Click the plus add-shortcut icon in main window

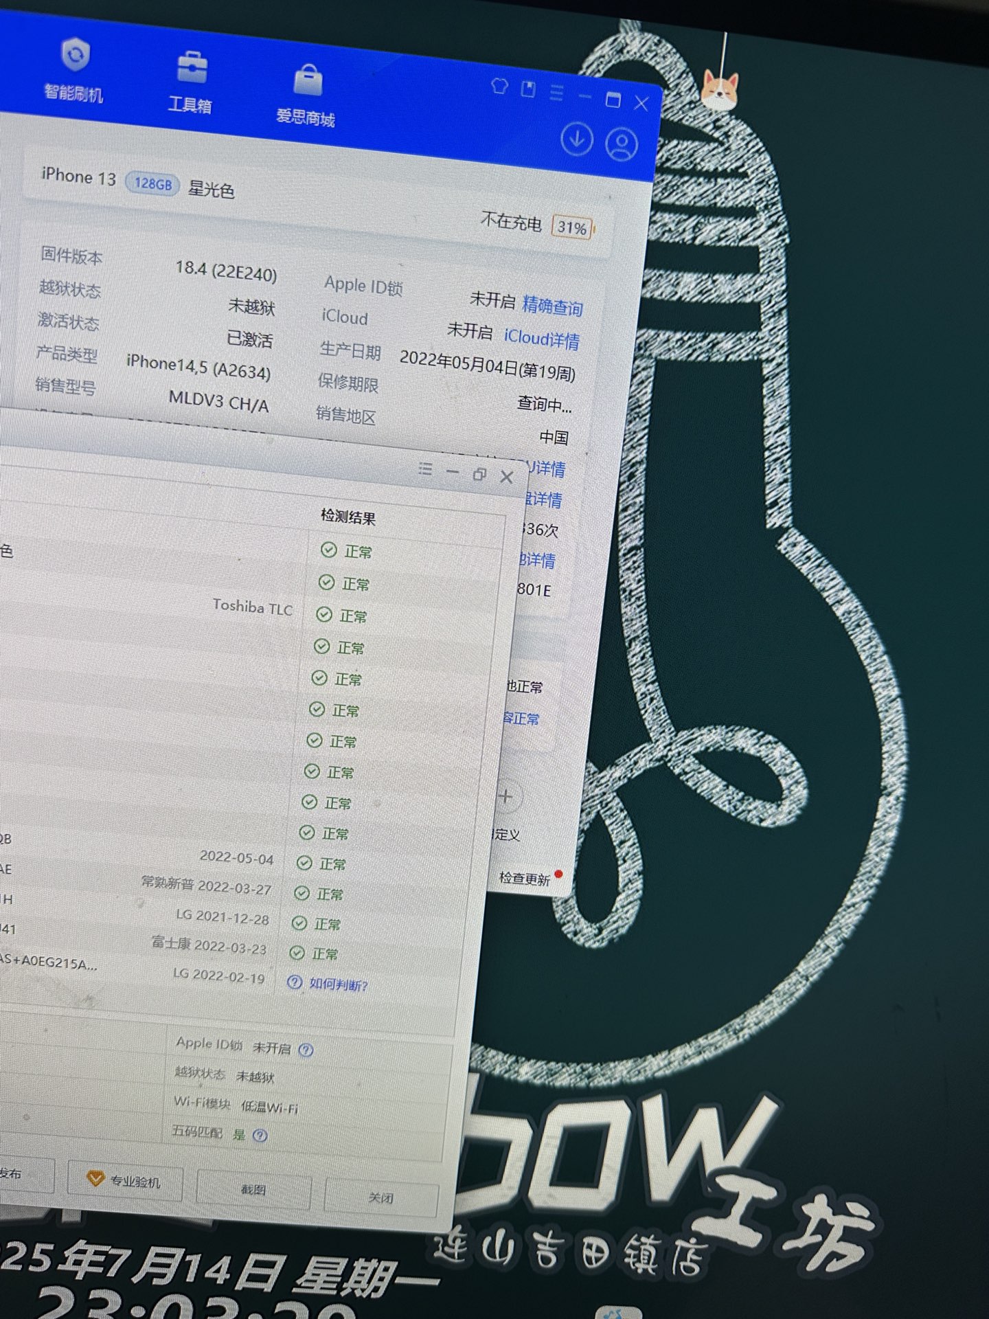[506, 797]
